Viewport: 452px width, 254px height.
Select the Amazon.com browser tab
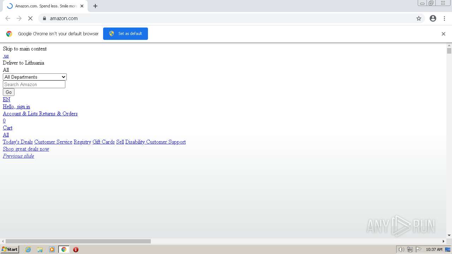click(x=45, y=6)
